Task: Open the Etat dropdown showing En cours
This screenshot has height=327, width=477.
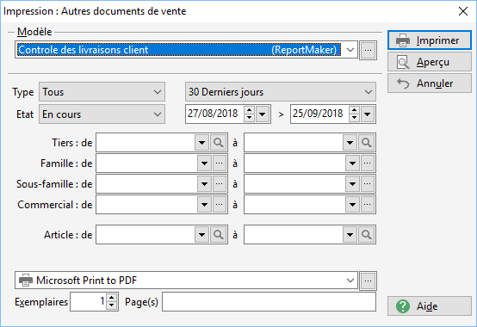Action: point(158,114)
